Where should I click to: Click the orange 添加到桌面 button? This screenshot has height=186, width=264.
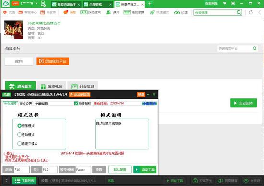[80, 94]
